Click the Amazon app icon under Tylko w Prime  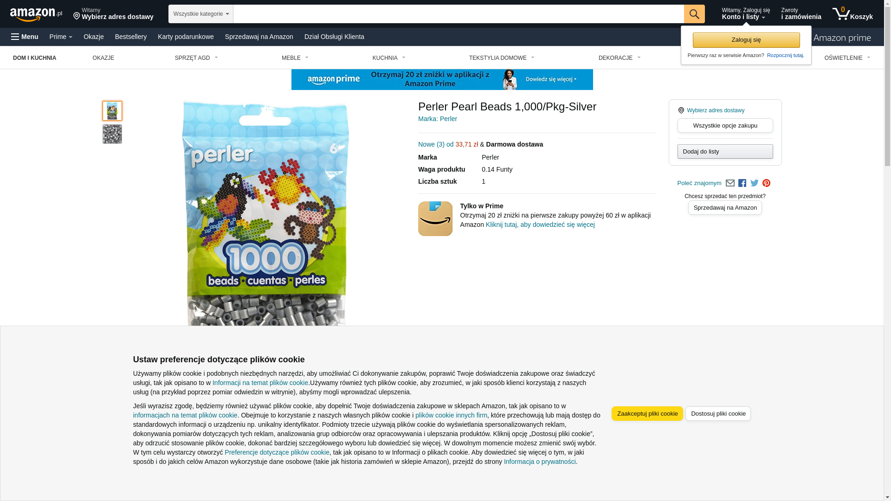pos(435,218)
